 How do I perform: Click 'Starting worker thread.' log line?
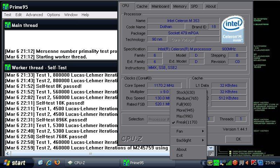(46, 57)
